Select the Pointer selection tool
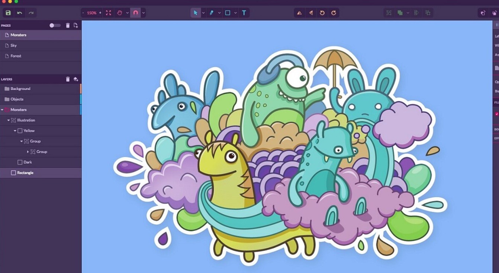The height and width of the screenshot is (273, 499). tap(196, 13)
